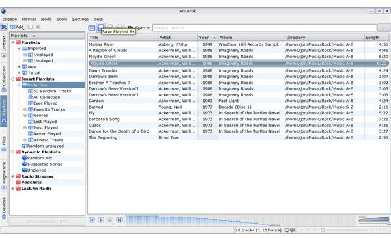
Task: Click the Ever Played playlist icon
Action: point(31,103)
